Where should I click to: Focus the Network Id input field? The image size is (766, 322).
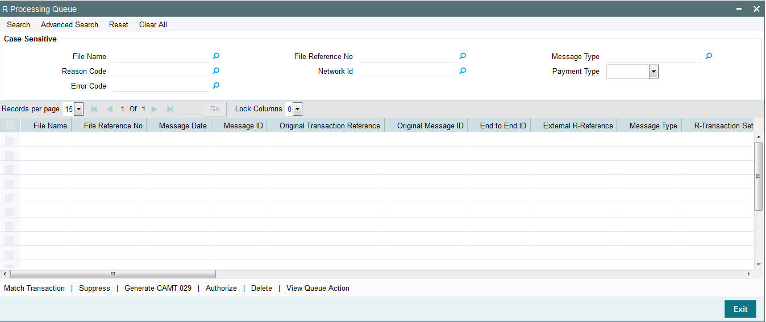click(407, 71)
